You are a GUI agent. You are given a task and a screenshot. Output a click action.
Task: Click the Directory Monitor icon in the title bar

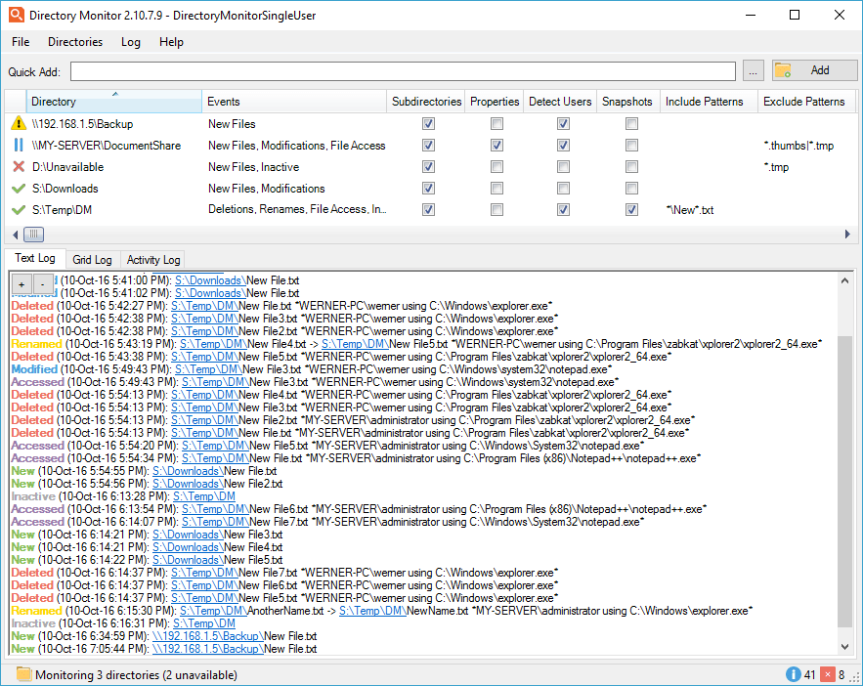[16, 15]
